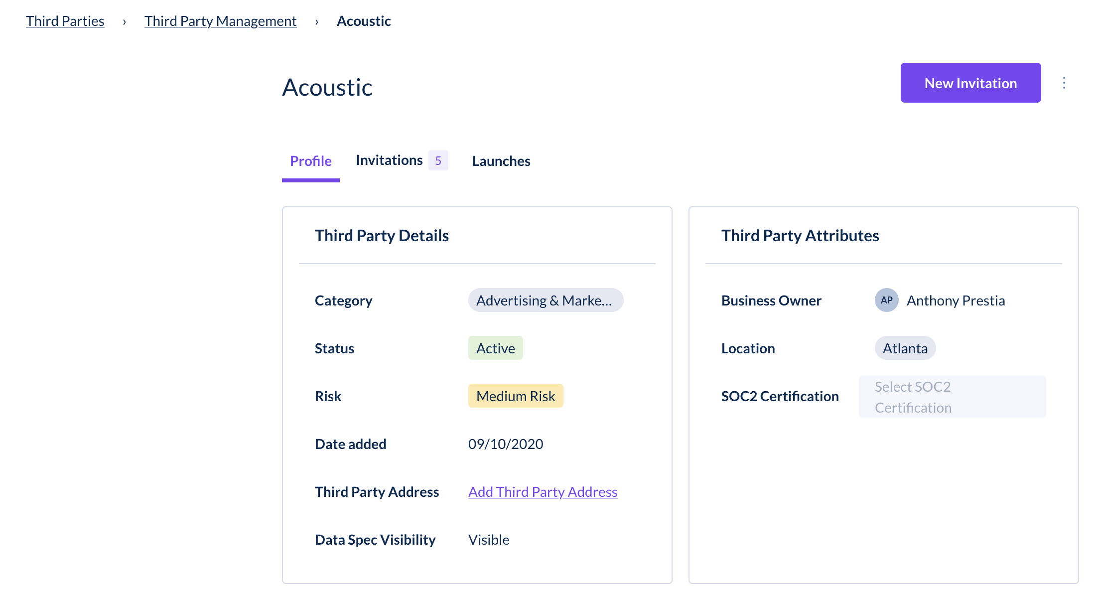Click the Acoustic breadcrumb item
The image size is (1100, 599).
(x=364, y=21)
